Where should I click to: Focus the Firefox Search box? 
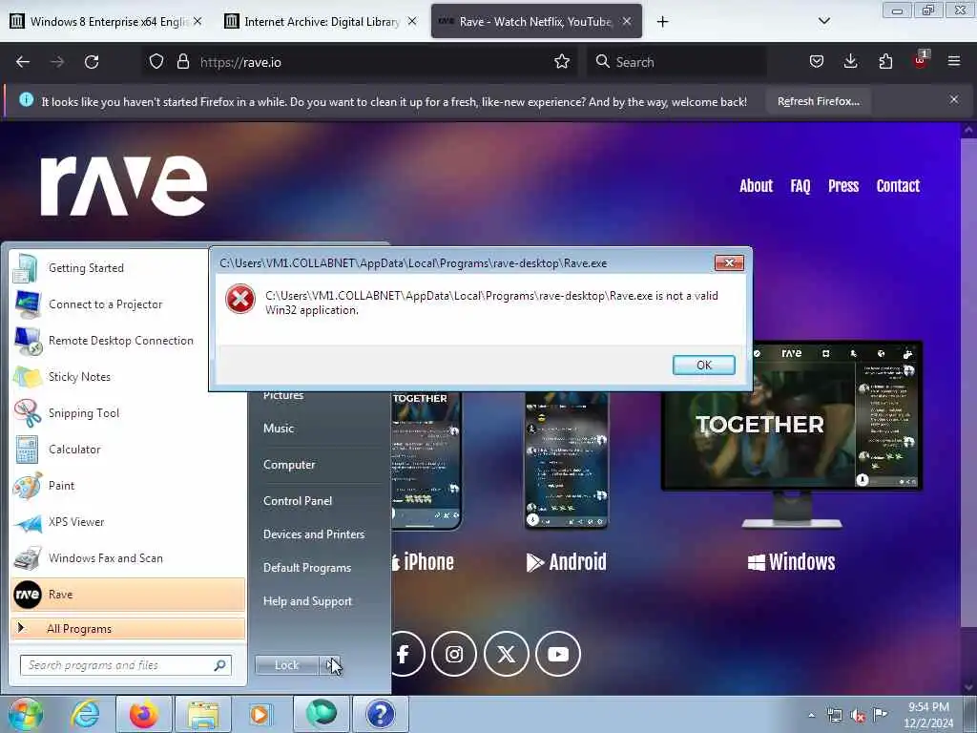click(676, 62)
